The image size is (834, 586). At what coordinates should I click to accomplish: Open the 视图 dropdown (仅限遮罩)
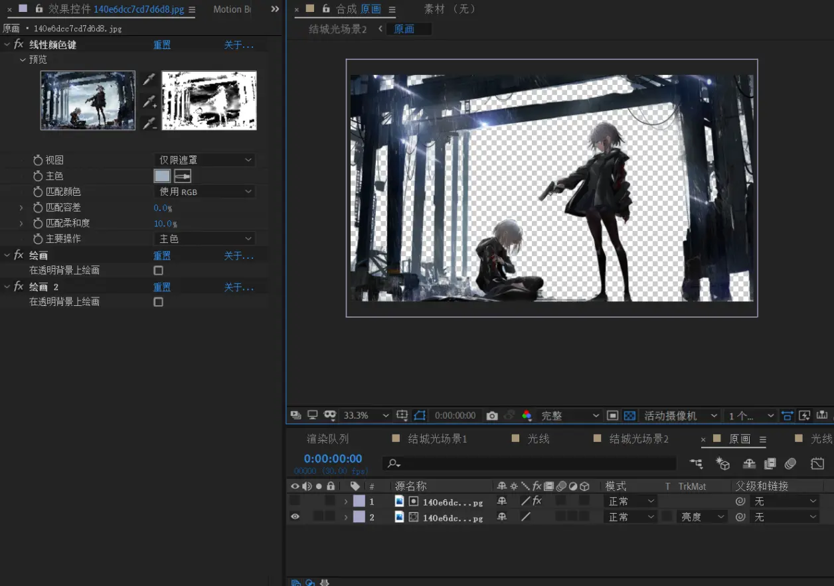point(205,160)
